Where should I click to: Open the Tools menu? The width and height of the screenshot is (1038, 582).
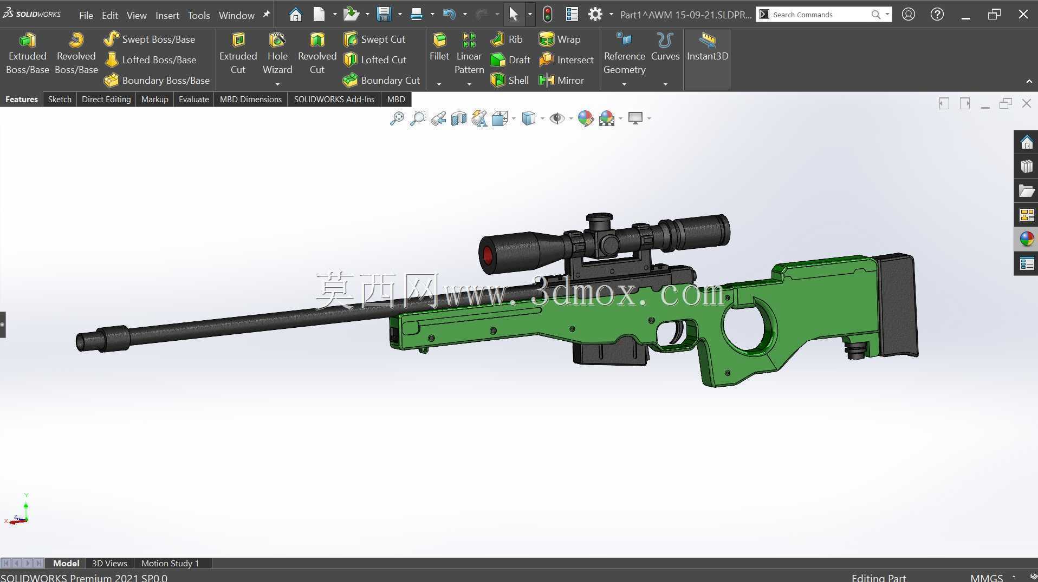[199, 15]
